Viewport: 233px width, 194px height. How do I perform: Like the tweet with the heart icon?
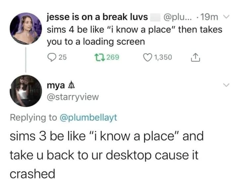[148, 57]
